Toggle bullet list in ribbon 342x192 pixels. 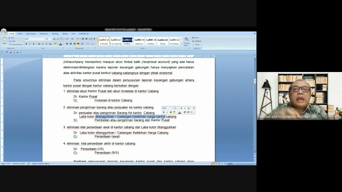click(67, 39)
